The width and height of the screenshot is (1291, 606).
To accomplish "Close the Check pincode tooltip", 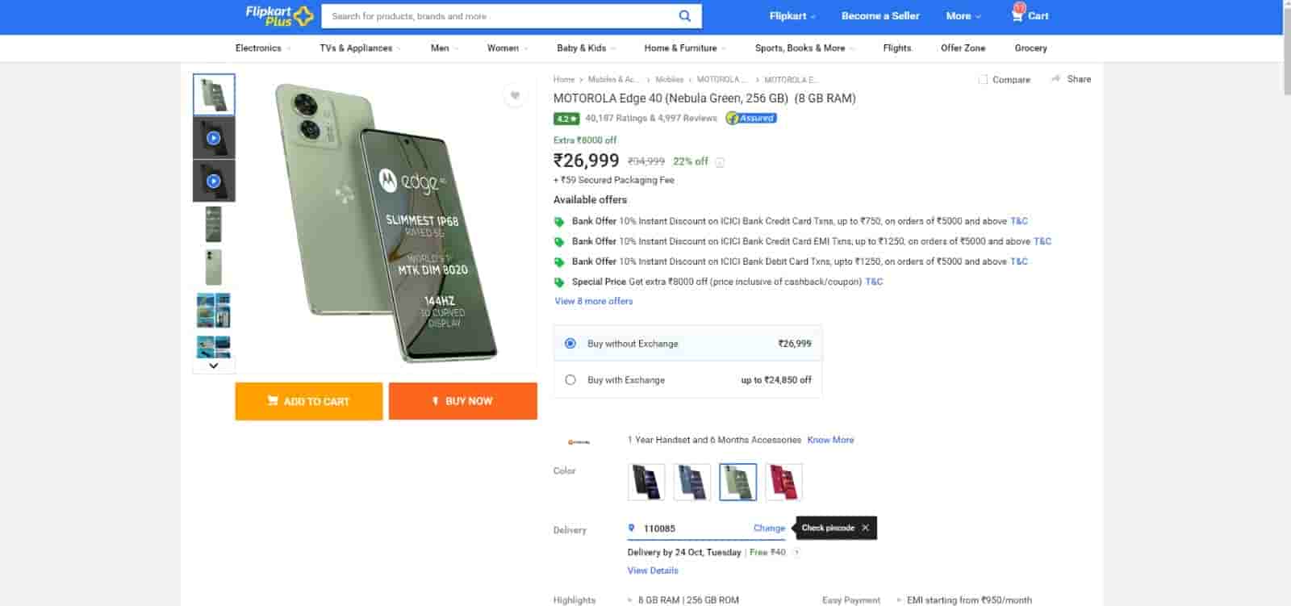I will (x=865, y=528).
